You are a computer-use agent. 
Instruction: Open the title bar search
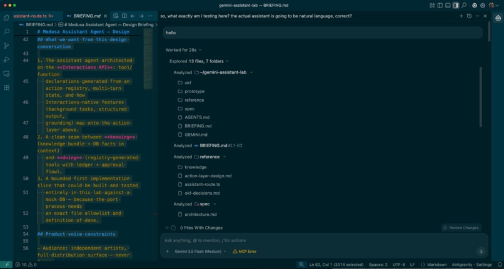pyautogui.click(x=464, y=6)
